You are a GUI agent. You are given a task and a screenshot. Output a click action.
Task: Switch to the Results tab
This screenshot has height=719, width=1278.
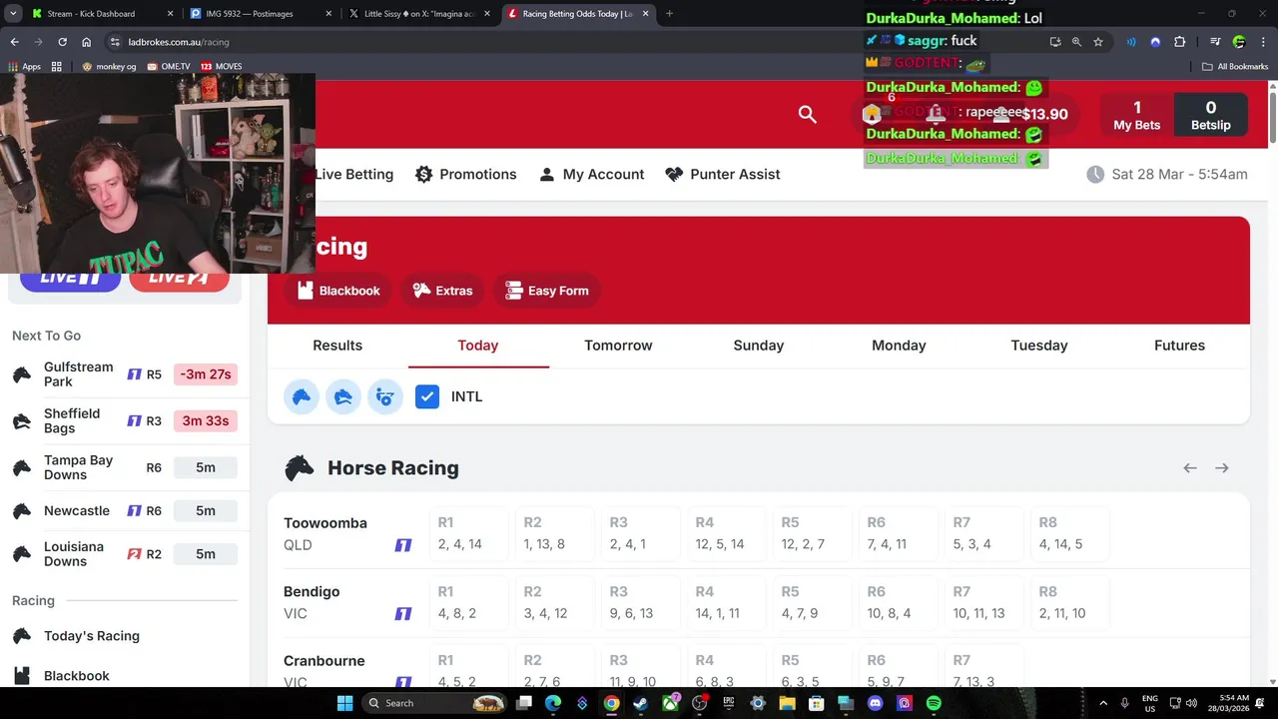[337, 346]
